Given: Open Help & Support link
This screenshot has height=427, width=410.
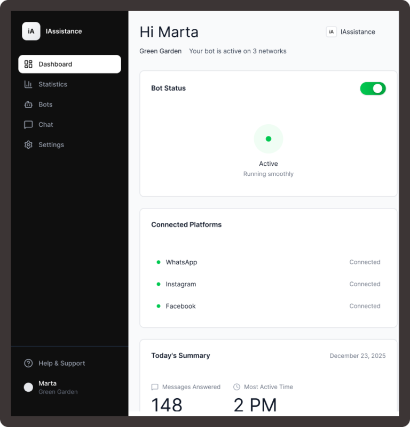Looking at the screenshot, I should click(61, 364).
